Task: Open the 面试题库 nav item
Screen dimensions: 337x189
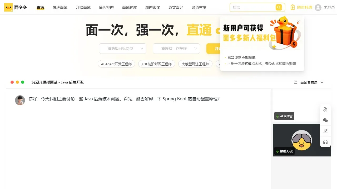Action: coord(130,7)
